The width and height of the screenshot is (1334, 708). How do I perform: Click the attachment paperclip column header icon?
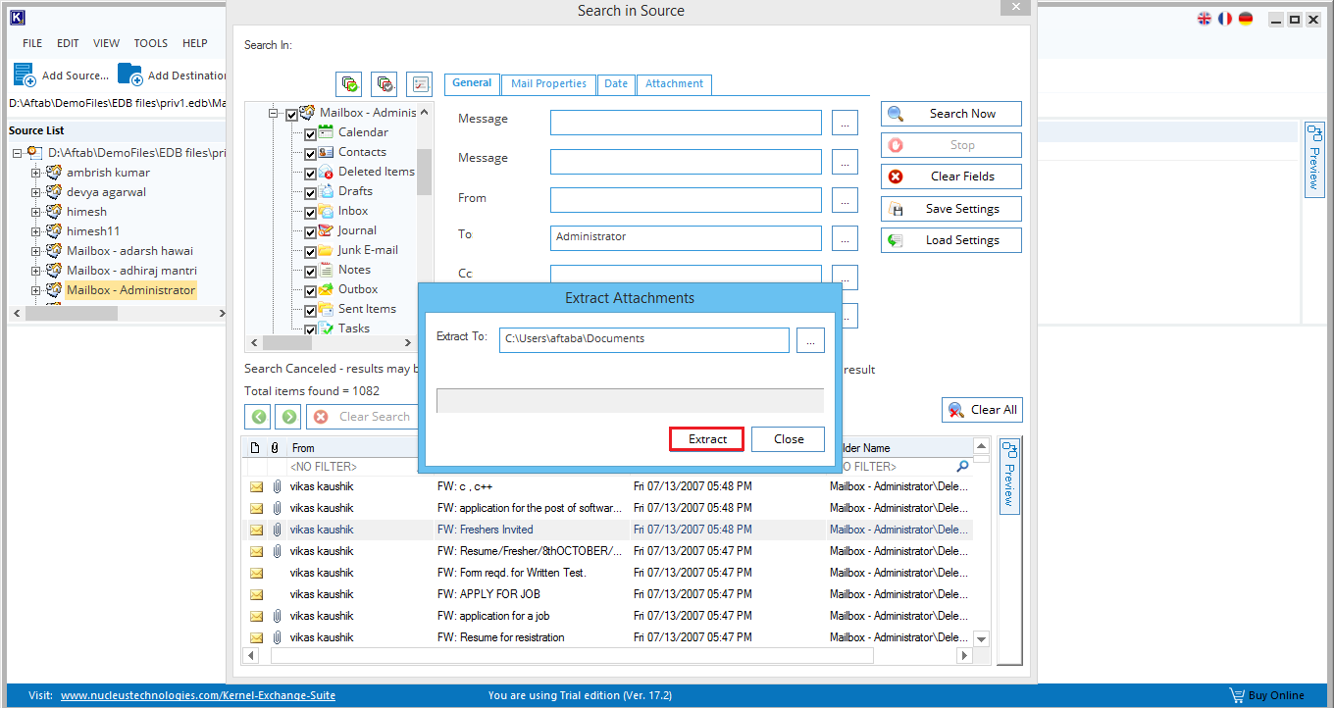click(x=276, y=447)
